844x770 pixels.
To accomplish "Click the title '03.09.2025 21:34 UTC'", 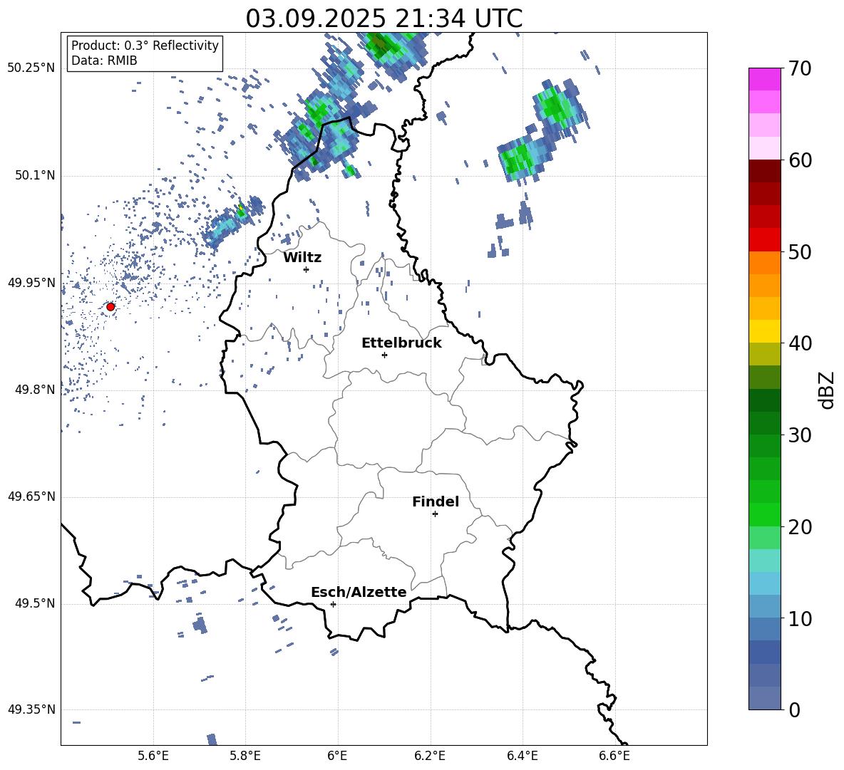I will click(x=384, y=19).
